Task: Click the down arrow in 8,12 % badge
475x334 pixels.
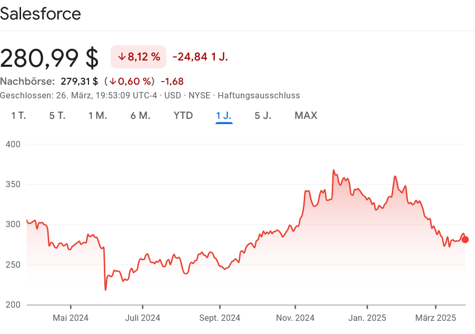Action: click(x=122, y=57)
